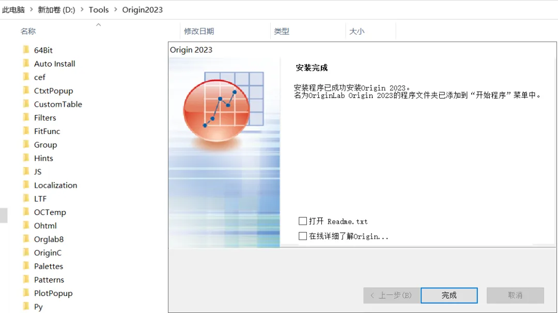Image resolution: width=558 pixels, height=313 pixels.
Task: Select the FitFunc folder name
Action: [47, 131]
